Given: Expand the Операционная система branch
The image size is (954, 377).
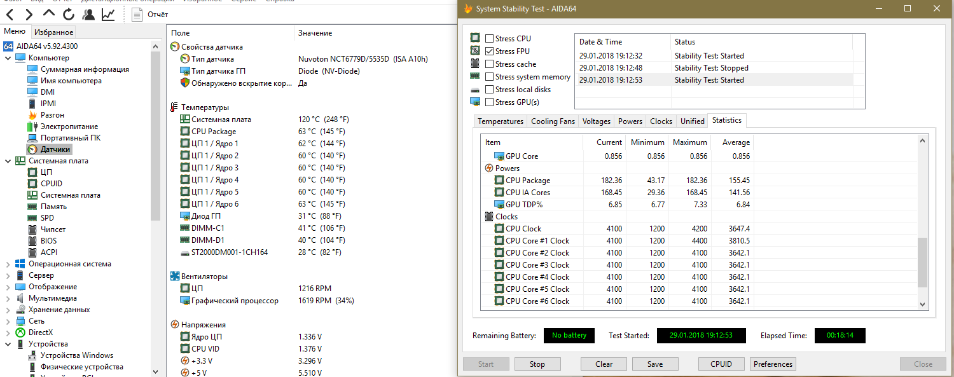Looking at the screenshot, I should click(x=8, y=264).
